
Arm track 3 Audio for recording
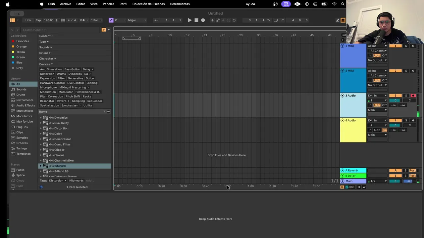coord(413,96)
